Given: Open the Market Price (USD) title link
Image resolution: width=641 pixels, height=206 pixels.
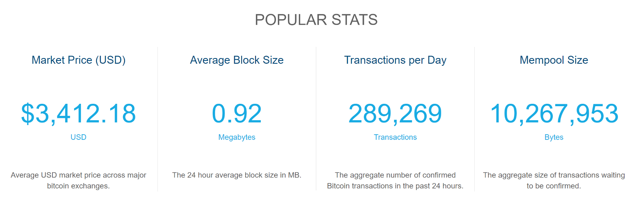Looking at the screenshot, I should pos(79,60).
